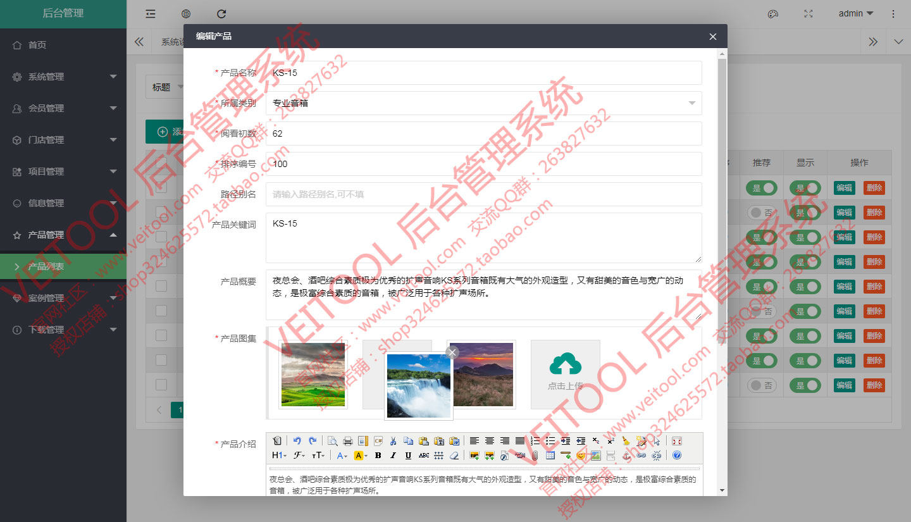Expand 项目管理 in the sidebar
The image size is (911, 522).
(x=63, y=171)
